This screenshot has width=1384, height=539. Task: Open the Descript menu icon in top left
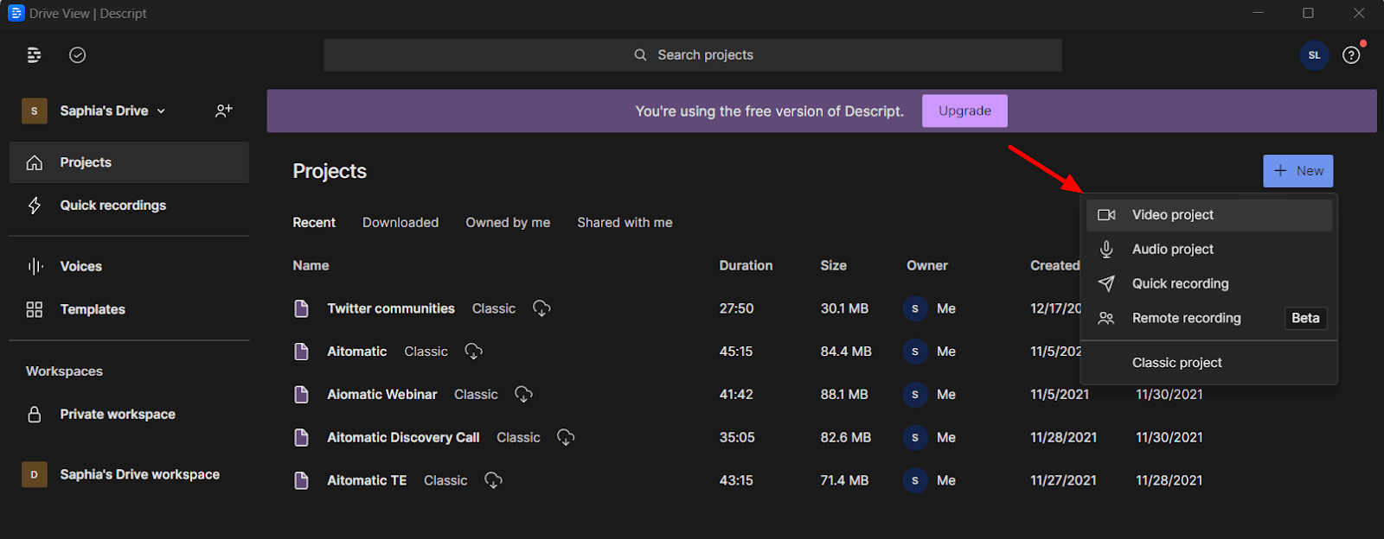(35, 55)
